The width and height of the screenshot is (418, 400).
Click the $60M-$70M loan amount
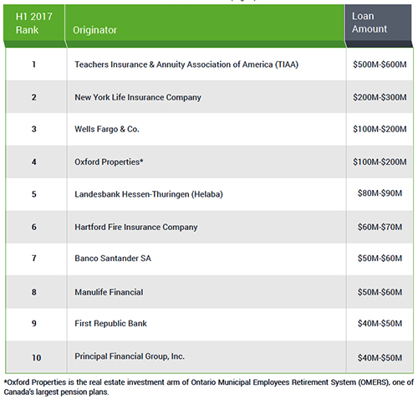pos(380,227)
